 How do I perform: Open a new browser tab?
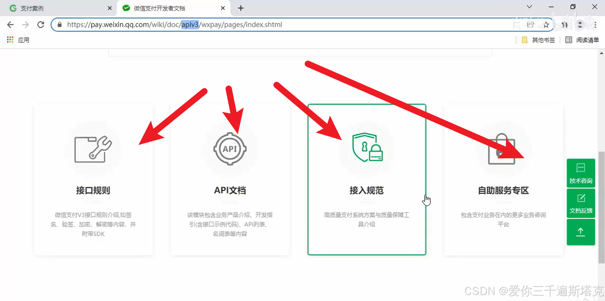coord(241,8)
